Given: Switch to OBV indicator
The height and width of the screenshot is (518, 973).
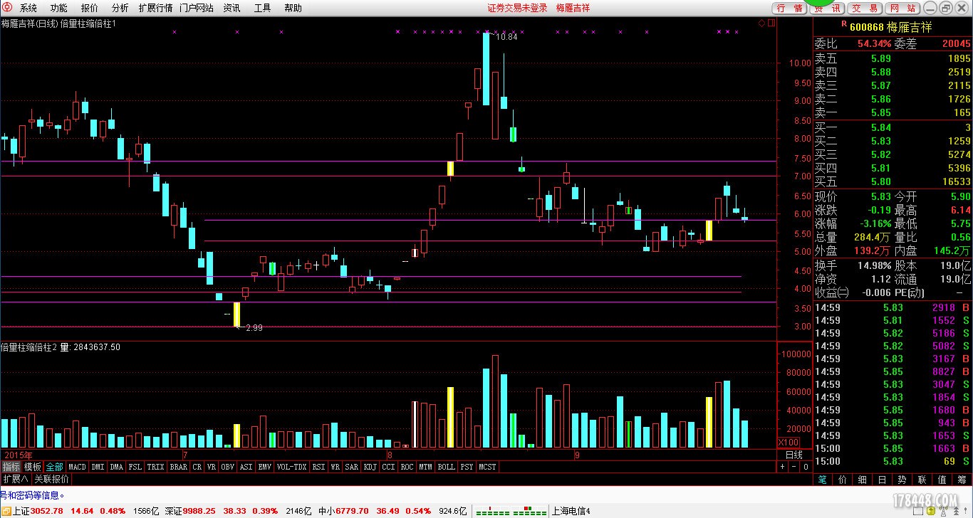Looking at the screenshot, I should [x=228, y=467].
